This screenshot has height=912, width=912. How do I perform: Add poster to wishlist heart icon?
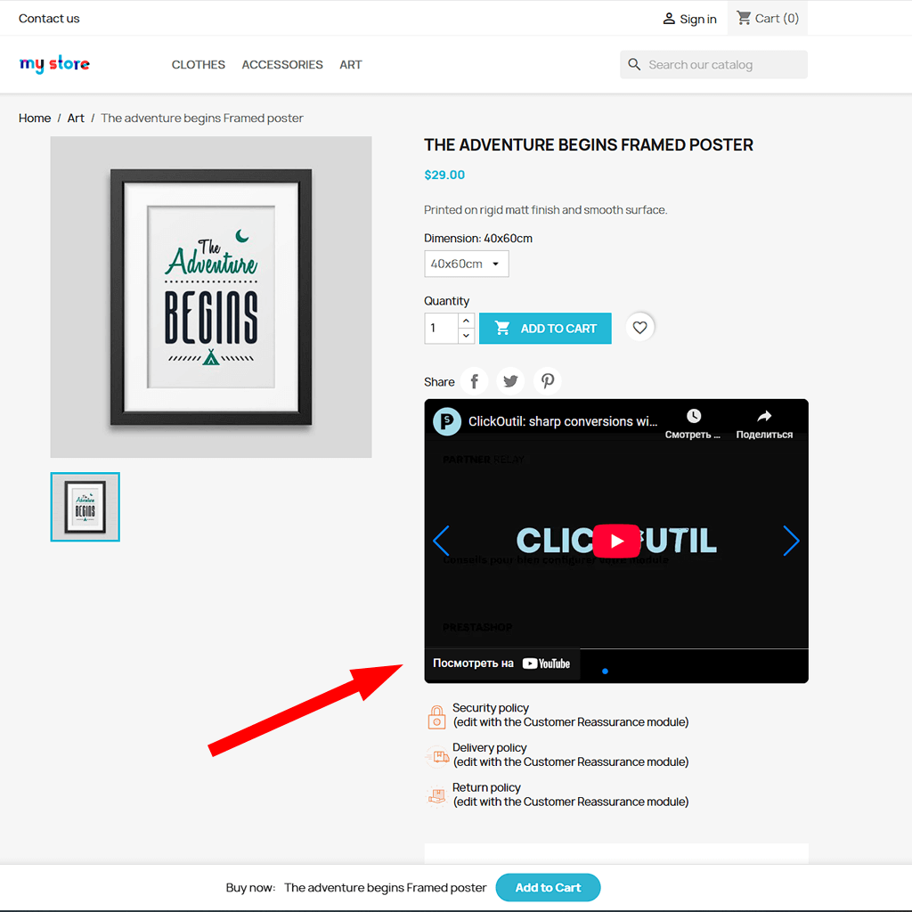tap(639, 328)
